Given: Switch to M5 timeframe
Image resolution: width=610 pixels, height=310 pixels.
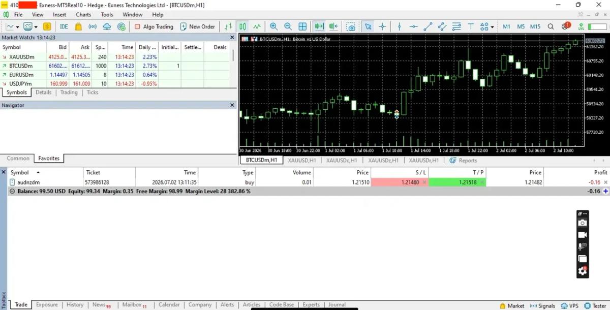Looking at the screenshot, I should [521, 26].
